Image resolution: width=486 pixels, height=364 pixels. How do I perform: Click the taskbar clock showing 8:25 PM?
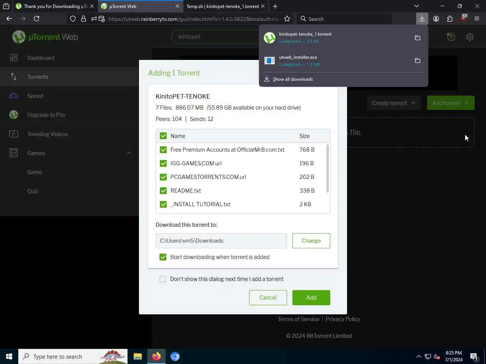(454, 356)
